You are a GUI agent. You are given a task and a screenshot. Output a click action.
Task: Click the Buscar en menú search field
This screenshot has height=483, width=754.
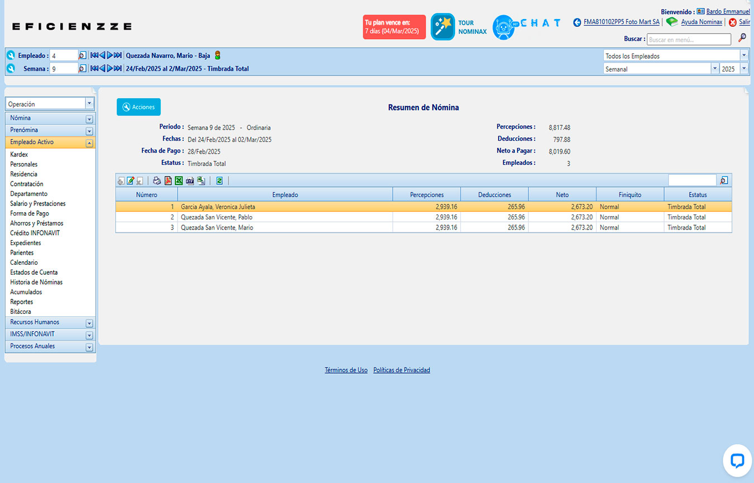[688, 40]
